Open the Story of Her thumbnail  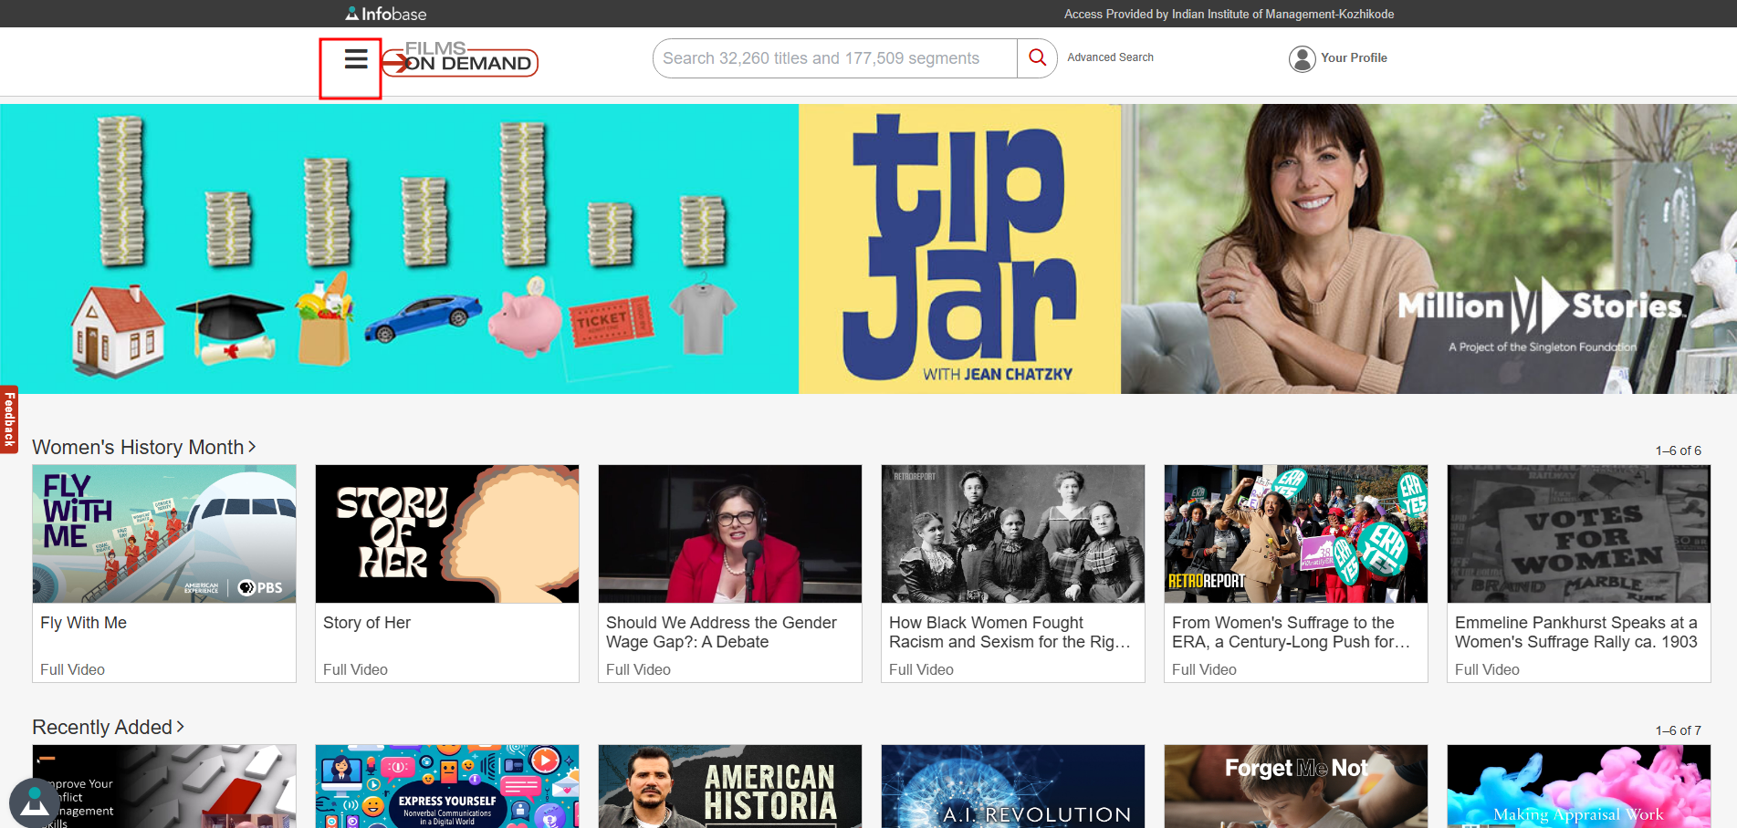447,533
